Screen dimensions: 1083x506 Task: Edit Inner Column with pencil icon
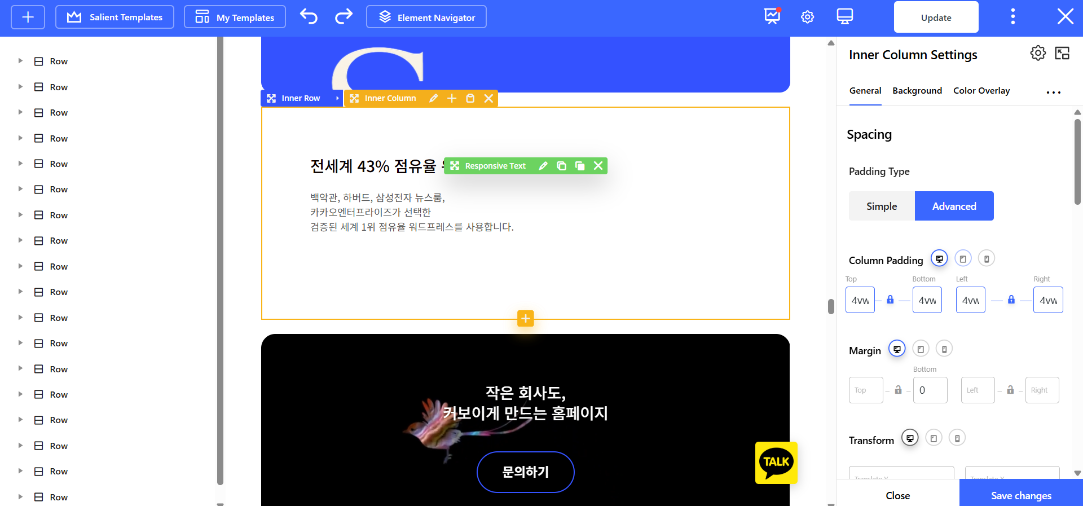point(433,98)
